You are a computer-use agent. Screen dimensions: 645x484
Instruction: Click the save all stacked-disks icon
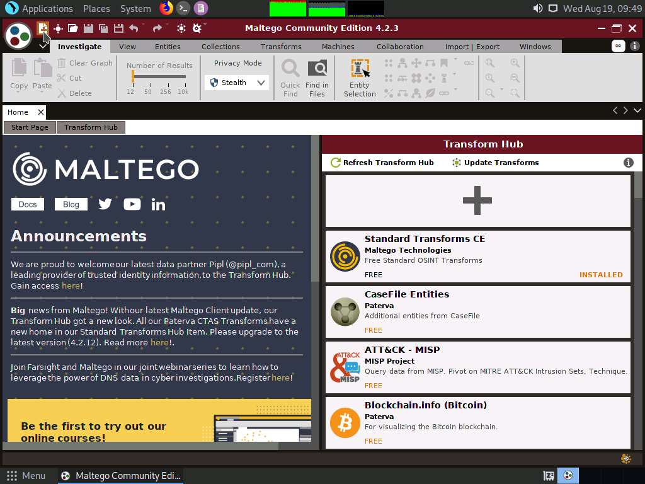(x=103, y=28)
